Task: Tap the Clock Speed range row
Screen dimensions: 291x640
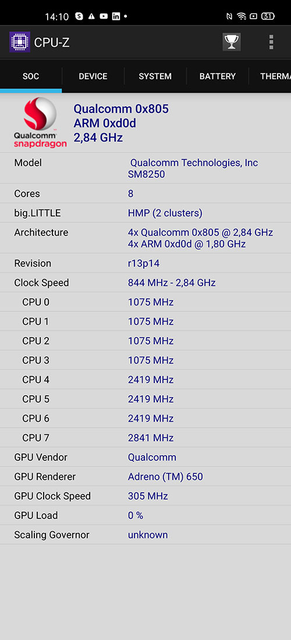Action: tap(145, 282)
